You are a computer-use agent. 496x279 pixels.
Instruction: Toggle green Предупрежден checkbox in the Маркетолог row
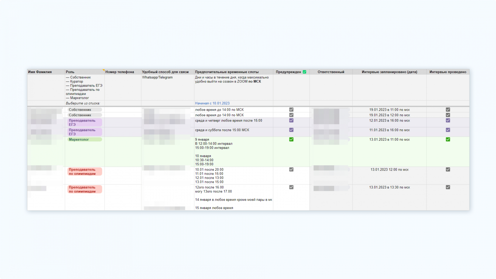(x=291, y=139)
